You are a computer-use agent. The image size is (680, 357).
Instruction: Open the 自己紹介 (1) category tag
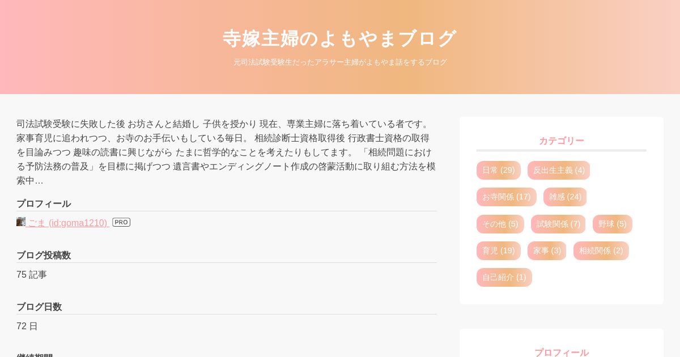pos(504,277)
